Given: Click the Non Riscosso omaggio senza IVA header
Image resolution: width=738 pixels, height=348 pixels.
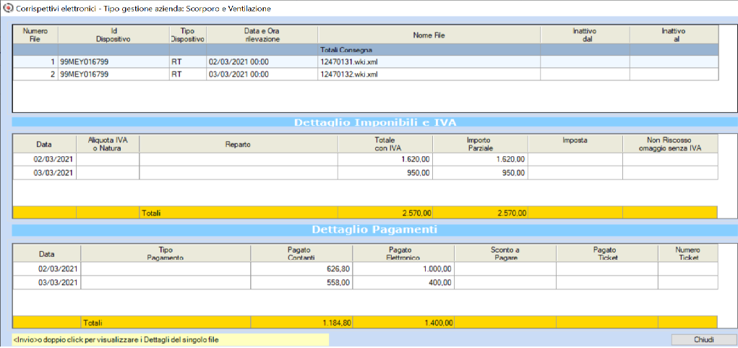Looking at the screenshot, I should pos(670,144).
